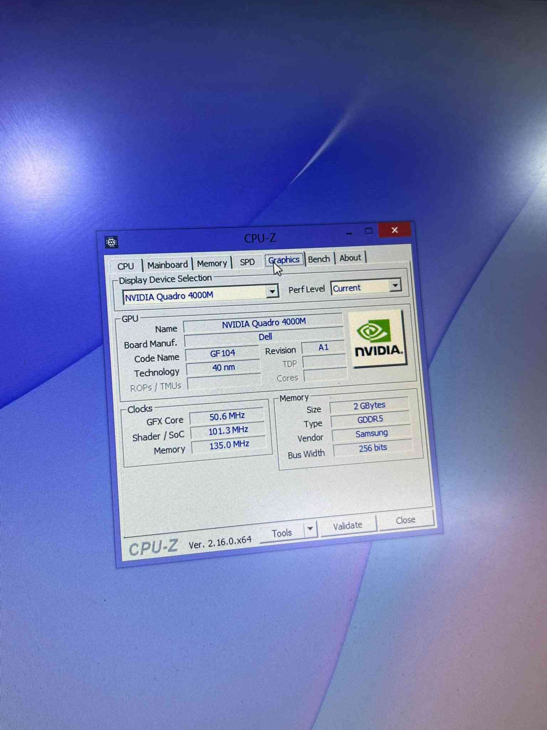Open the Bench tab
Viewport: 547px width, 730px height.
(x=319, y=259)
